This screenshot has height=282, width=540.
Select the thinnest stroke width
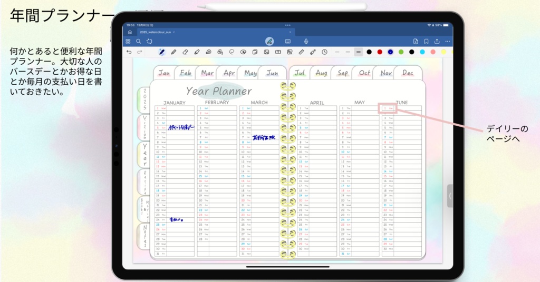(337, 52)
